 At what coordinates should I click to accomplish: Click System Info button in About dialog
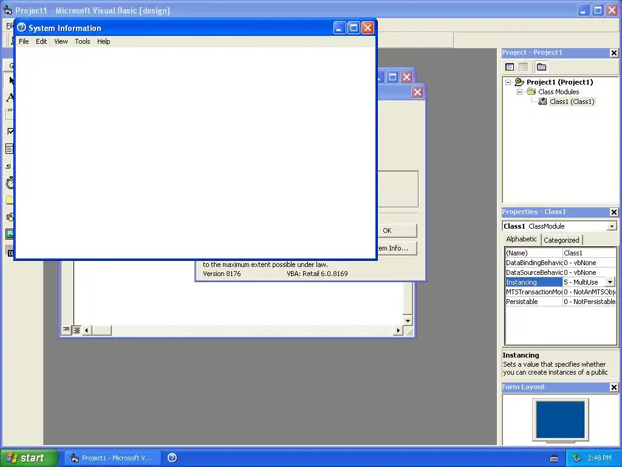coord(397,248)
